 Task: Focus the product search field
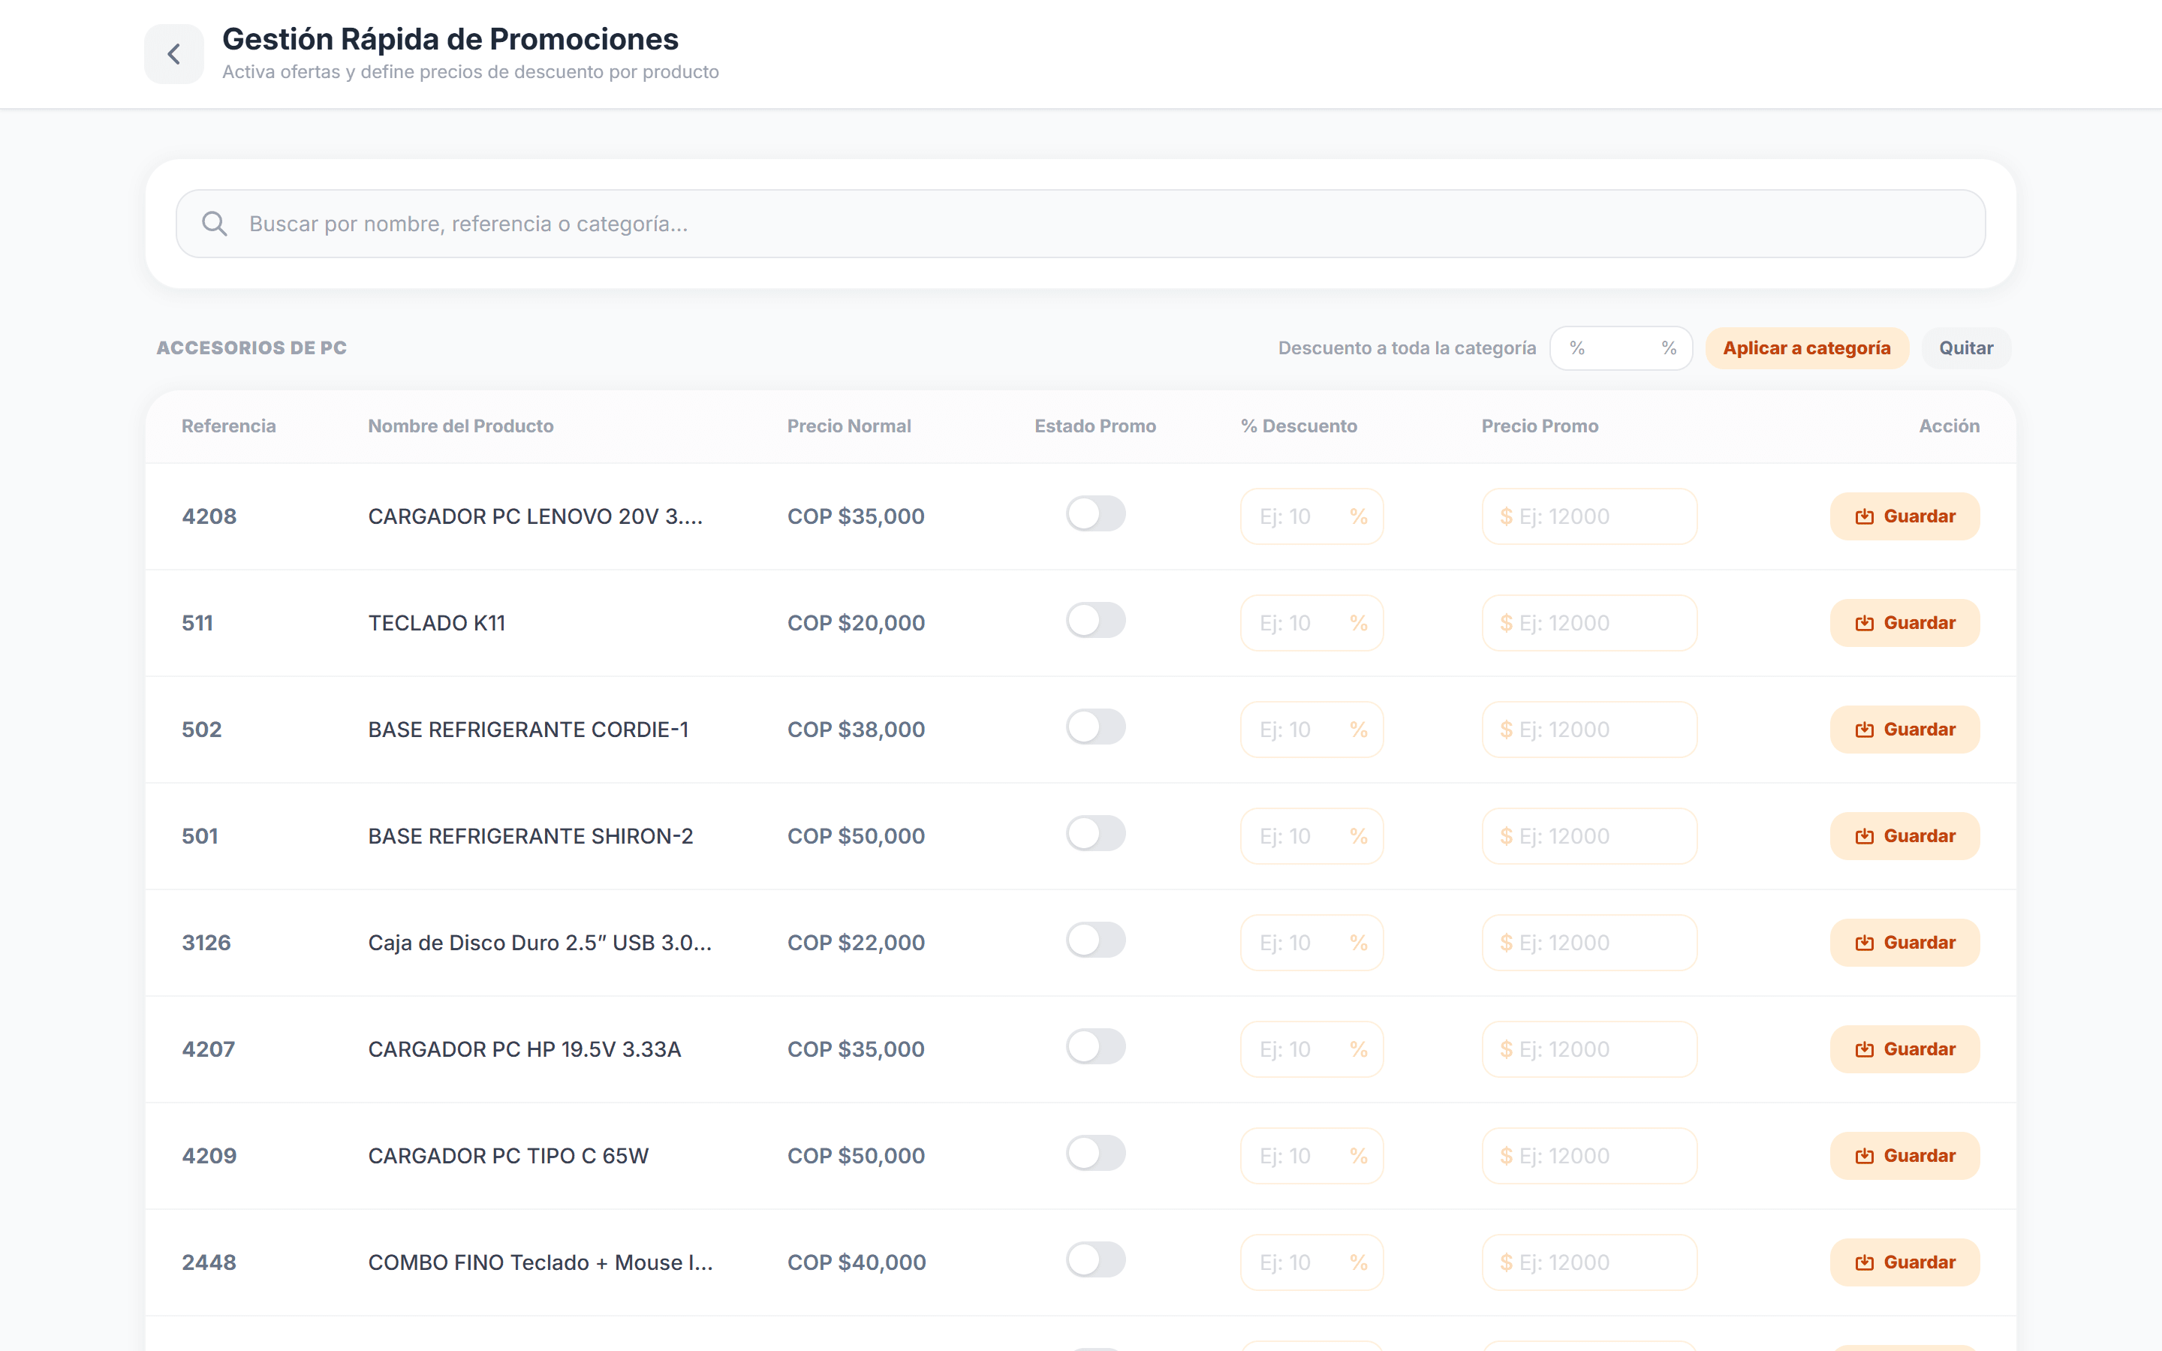click(1080, 224)
